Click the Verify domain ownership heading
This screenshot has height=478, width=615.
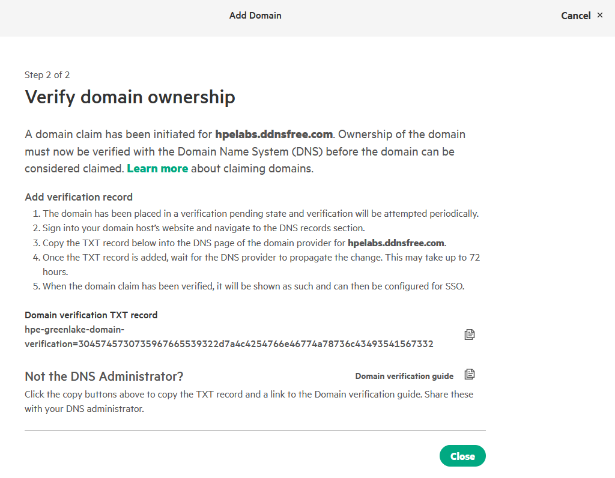click(x=130, y=97)
